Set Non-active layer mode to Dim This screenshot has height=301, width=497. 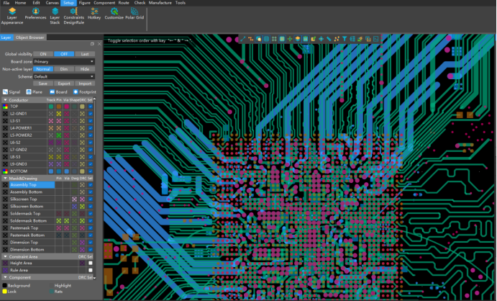pos(64,69)
